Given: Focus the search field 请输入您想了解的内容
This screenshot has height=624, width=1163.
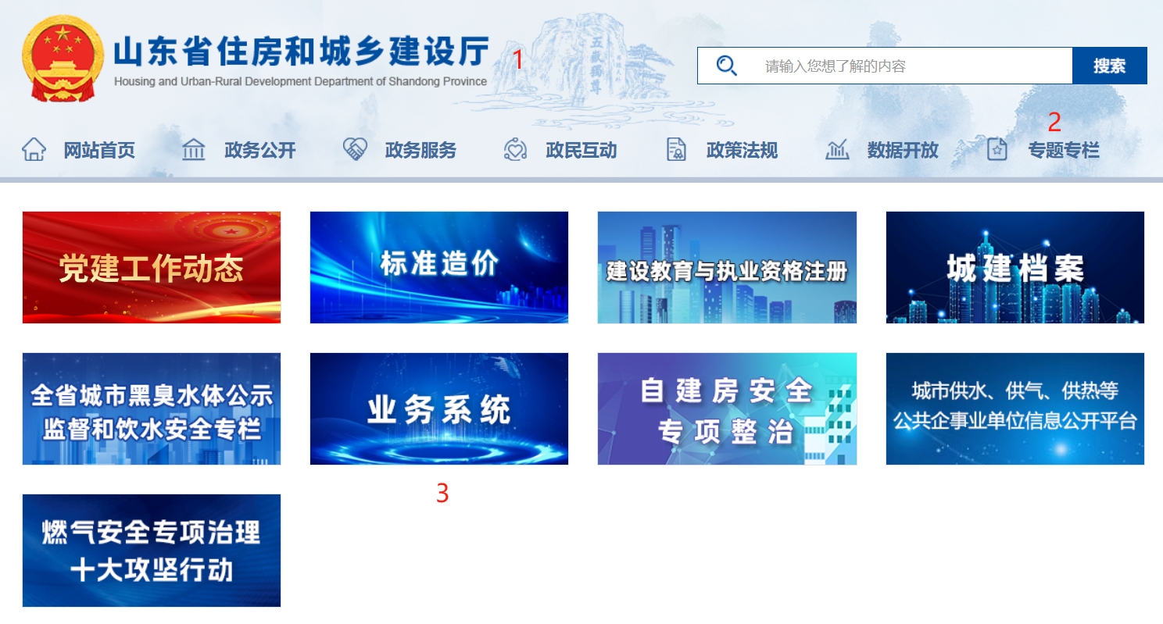Looking at the screenshot, I should pyautogui.click(x=907, y=66).
